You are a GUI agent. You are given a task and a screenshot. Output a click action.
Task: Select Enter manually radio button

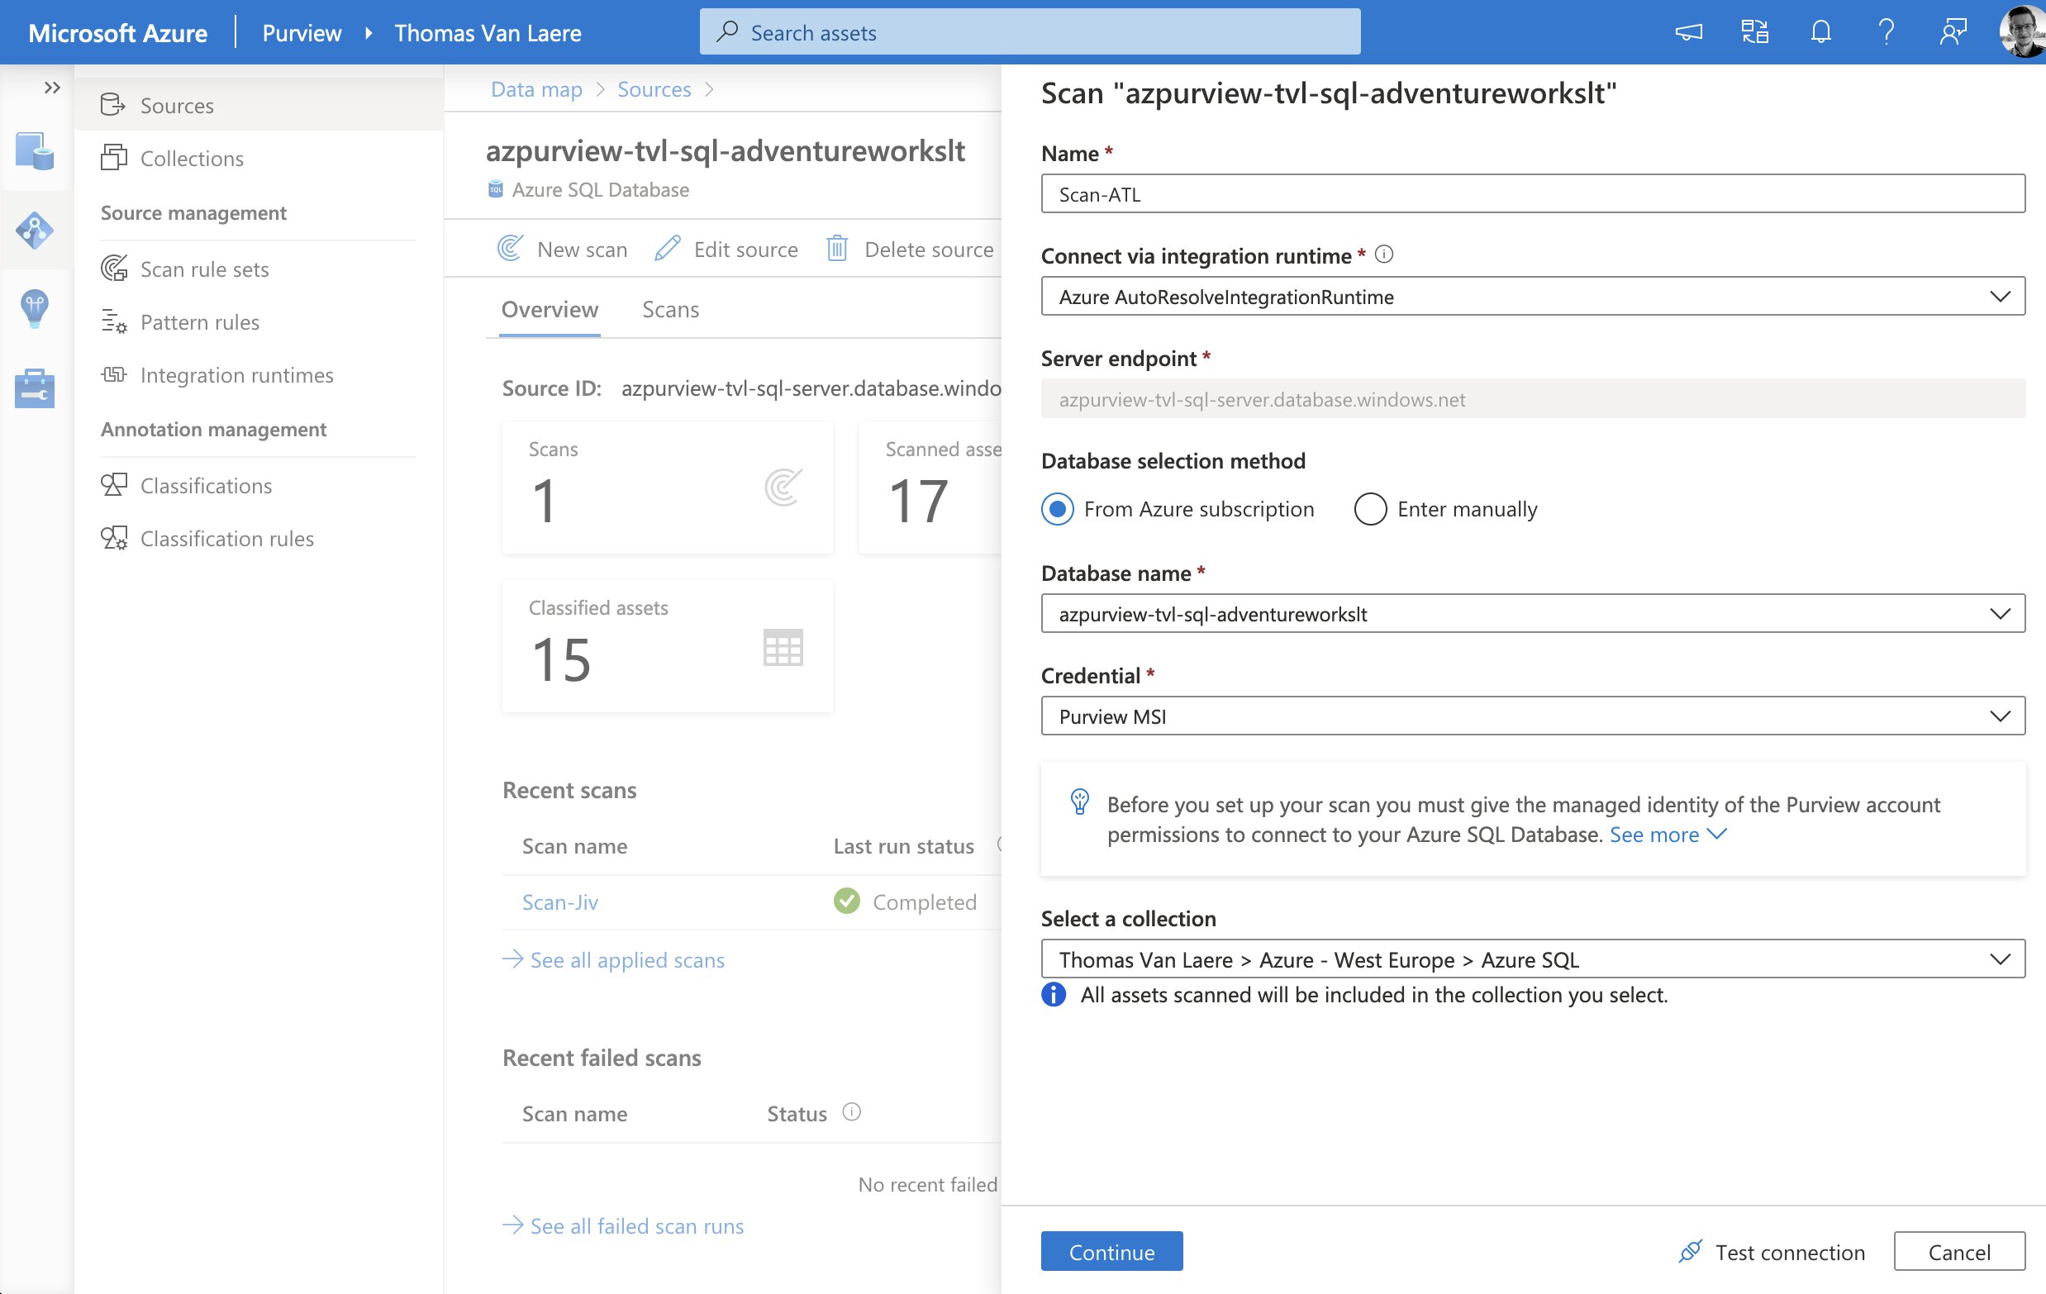pos(1371,509)
